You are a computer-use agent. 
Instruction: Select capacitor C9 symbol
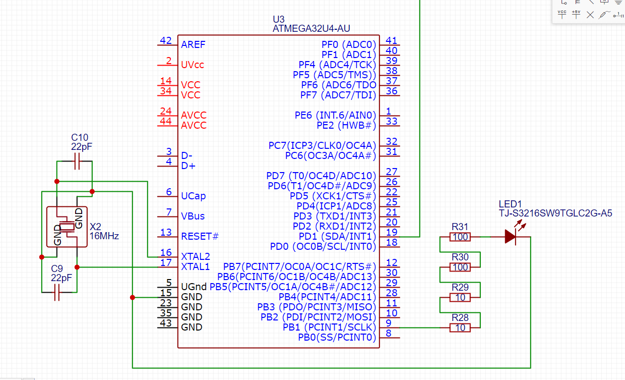click(x=57, y=292)
